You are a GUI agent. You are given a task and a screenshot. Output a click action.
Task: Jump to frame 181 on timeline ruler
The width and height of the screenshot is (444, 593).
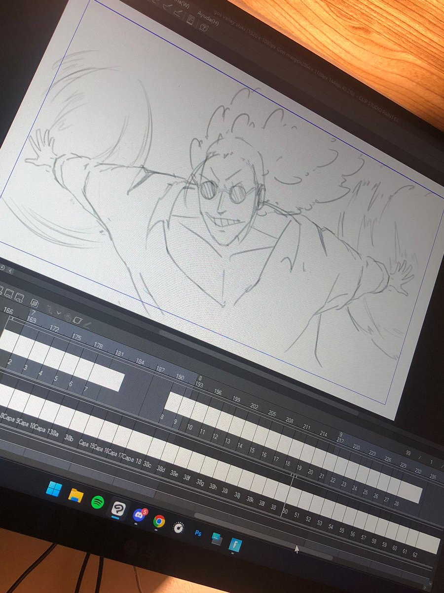(119, 354)
